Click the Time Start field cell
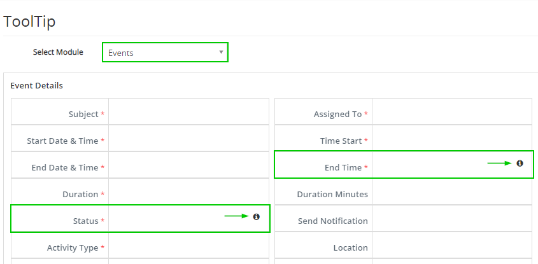The height and width of the screenshot is (264, 538). 452,138
